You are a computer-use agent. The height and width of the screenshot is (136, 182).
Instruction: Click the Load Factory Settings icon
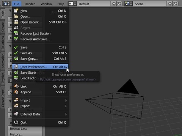pos(16,78)
